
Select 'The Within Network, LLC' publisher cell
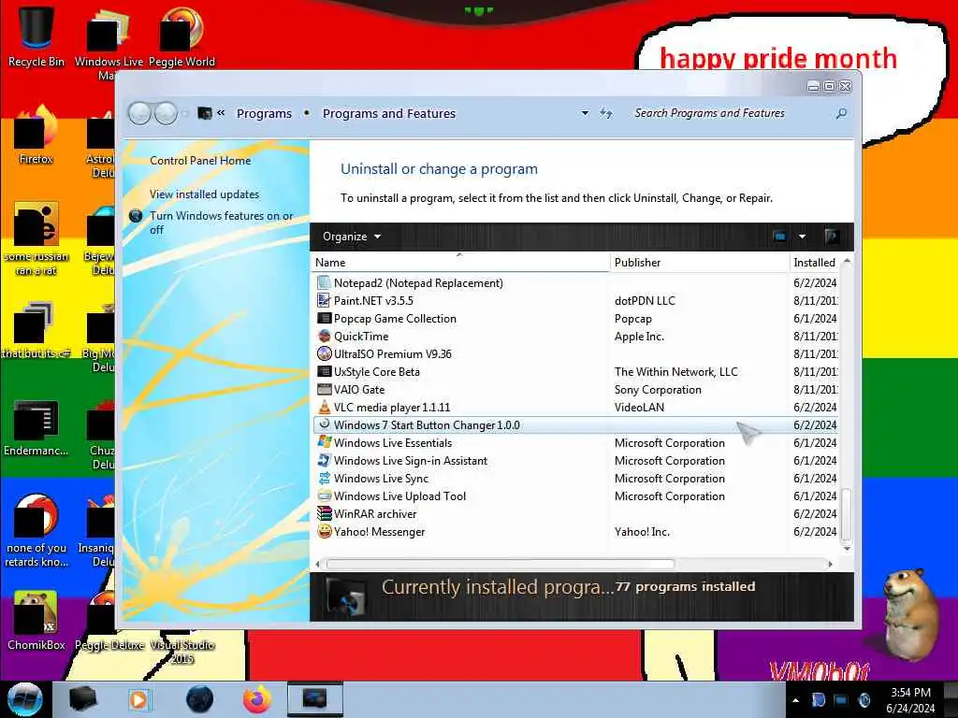(x=676, y=372)
